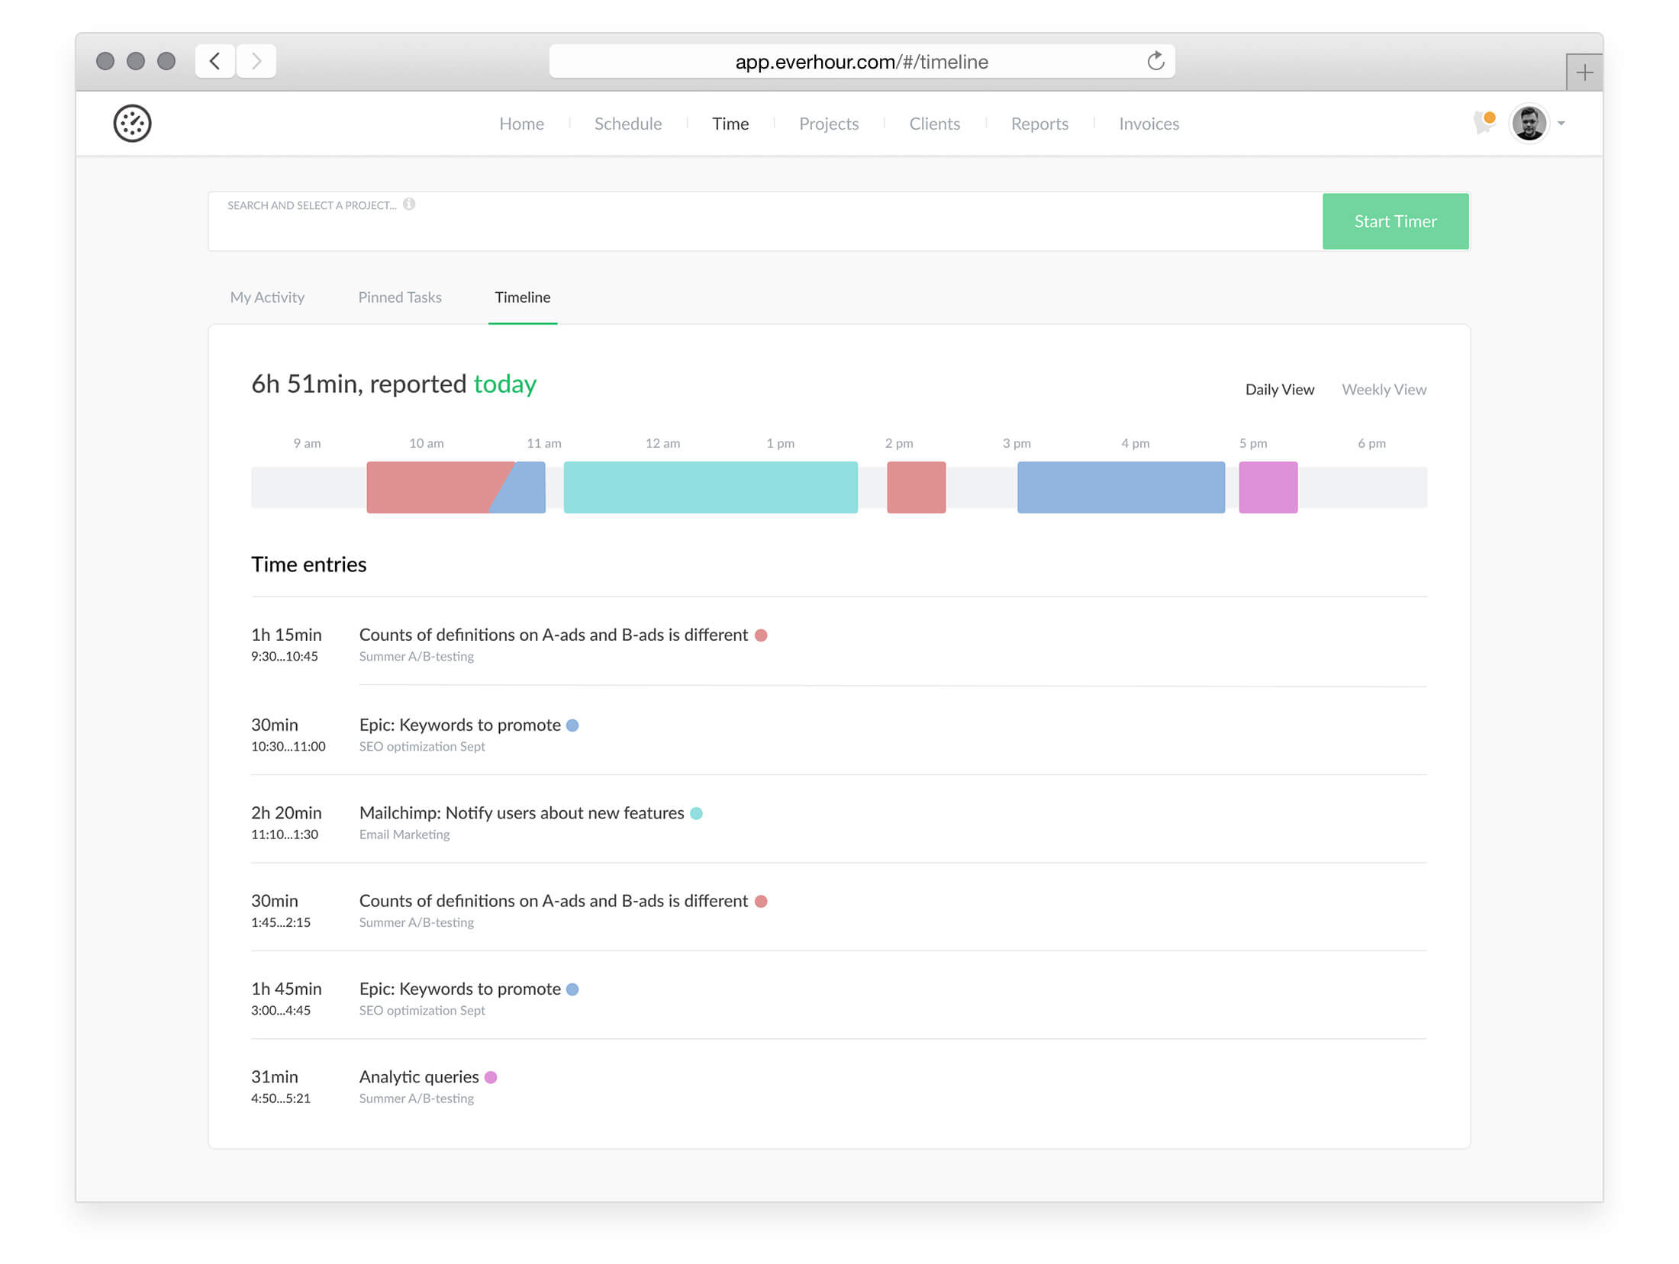Select teal Mailchimp timeline block
The image size is (1679, 1264).
[711, 487]
